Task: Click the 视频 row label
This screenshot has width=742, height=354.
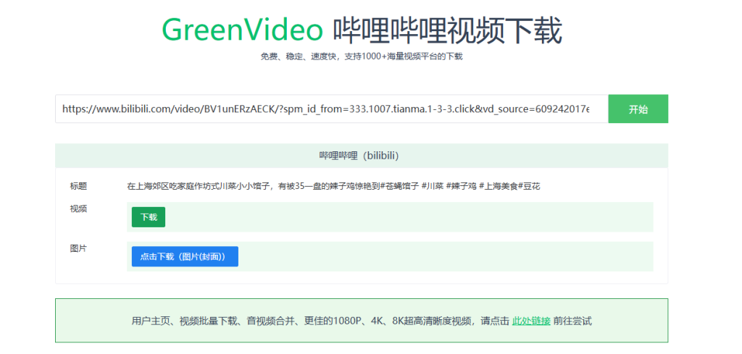Action: pyautogui.click(x=78, y=209)
